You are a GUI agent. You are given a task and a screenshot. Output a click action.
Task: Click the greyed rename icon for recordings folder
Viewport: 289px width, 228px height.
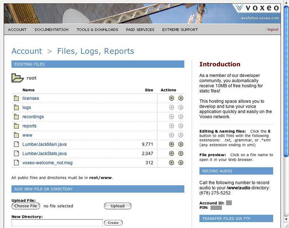click(x=171, y=116)
